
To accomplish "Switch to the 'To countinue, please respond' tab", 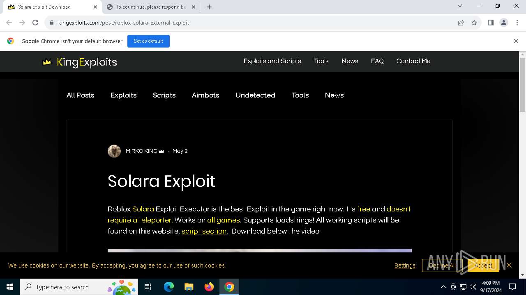I will pyautogui.click(x=150, y=7).
